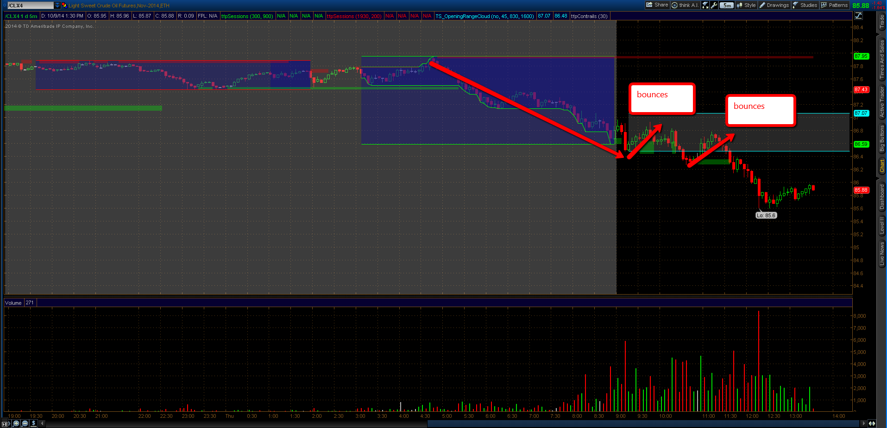Click the 87.07 cyan price bubble

click(861, 113)
